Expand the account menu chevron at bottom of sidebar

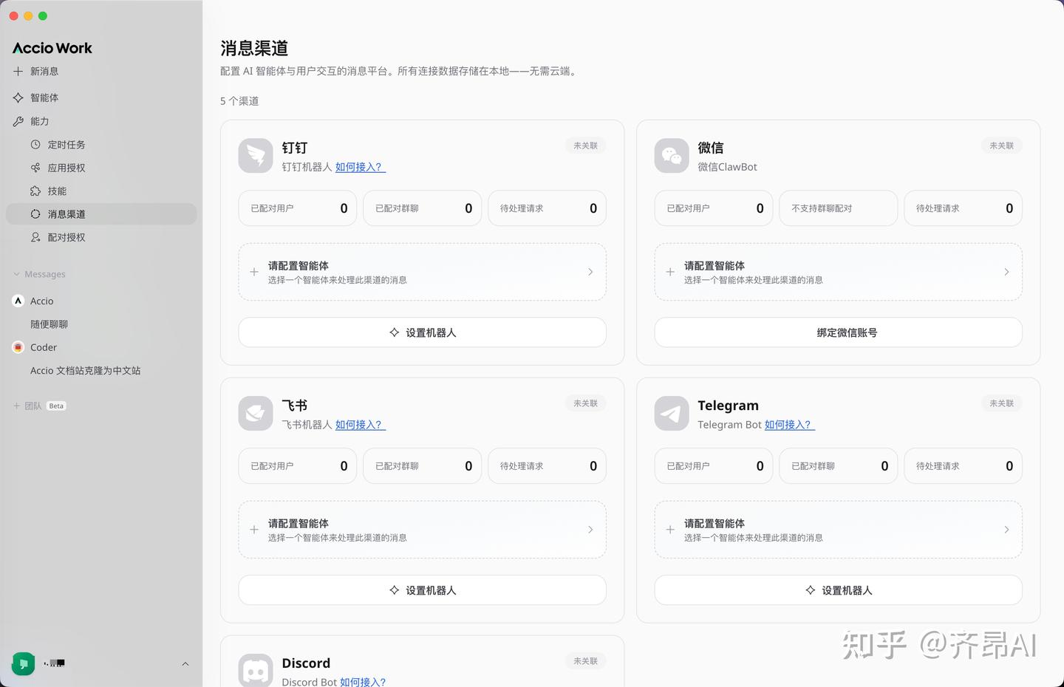pyautogui.click(x=185, y=663)
